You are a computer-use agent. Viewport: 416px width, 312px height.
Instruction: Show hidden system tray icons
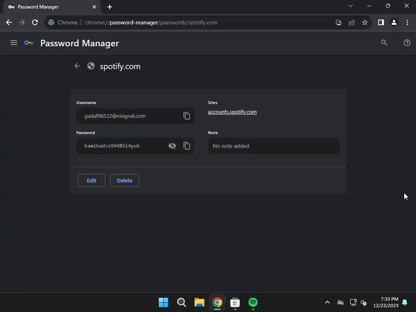coord(327,302)
